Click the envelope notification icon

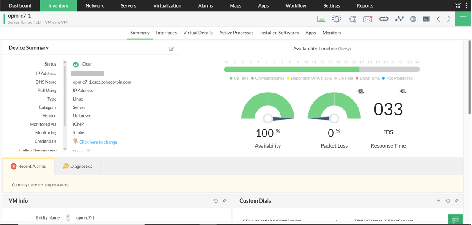click(x=368, y=19)
